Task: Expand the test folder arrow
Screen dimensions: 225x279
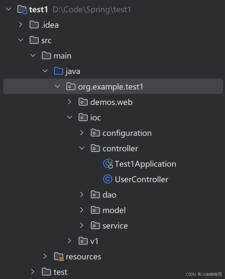Action: pyautogui.click(x=33, y=272)
